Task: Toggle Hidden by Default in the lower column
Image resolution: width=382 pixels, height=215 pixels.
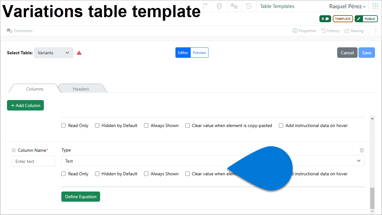Action: pyautogui.click(x=97, y=174)
